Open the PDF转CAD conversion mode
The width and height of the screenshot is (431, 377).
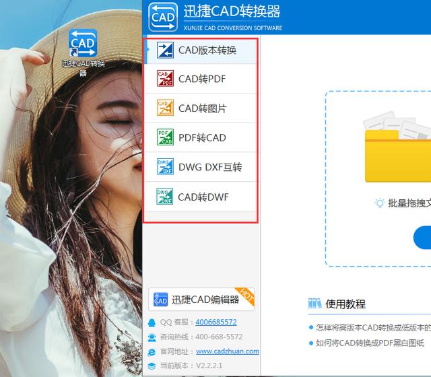point(201,137)
